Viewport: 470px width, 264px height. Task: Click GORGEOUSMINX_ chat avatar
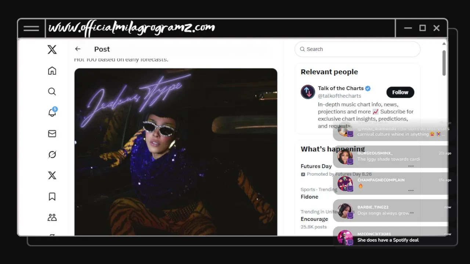(345, 157)
